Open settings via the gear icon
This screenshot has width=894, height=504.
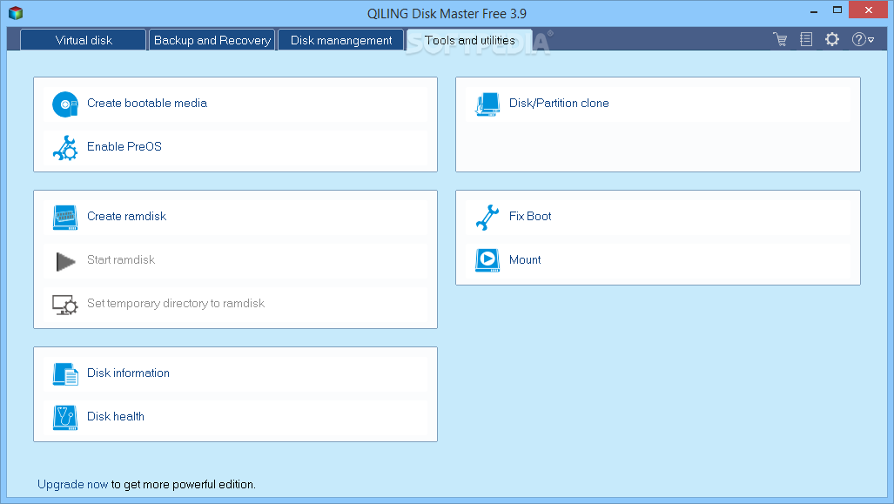tap(832, 39)
